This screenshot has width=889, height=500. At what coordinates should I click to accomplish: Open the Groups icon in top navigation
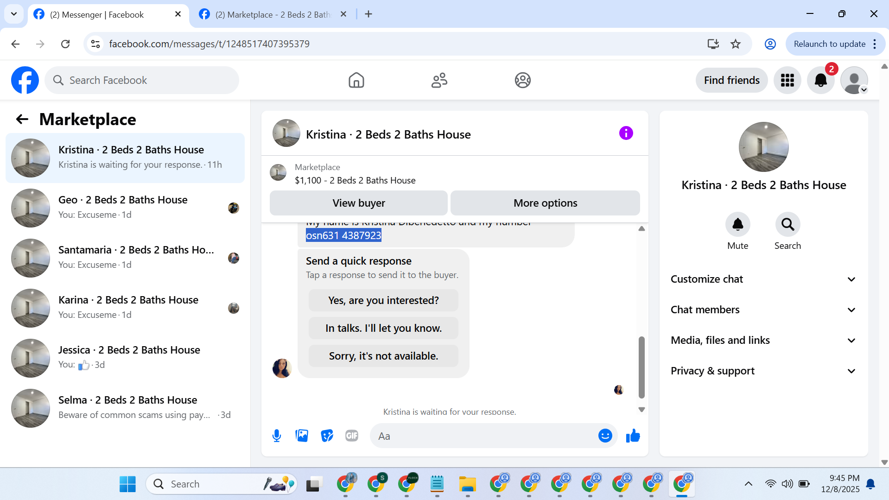tap(522, 80)
